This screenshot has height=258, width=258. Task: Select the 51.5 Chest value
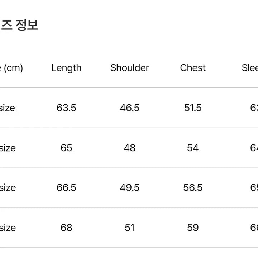193,108
